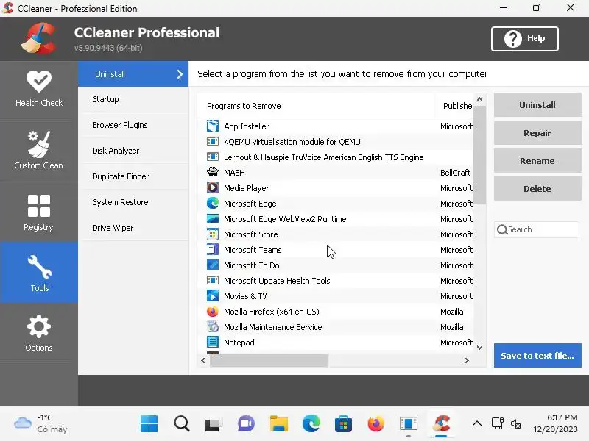The width and height of the screenshot is (589, 441).
Task: Select the Tools wrench section
Action: click(39, 273)
